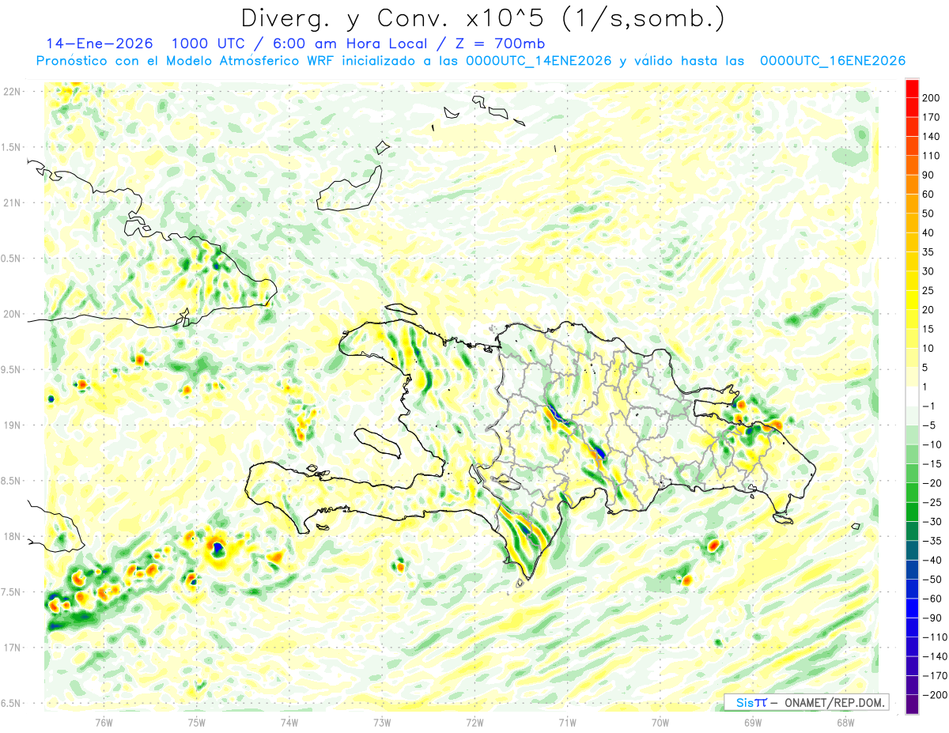
Task: Click the "20N" latitude label
Action: (11, 314)
